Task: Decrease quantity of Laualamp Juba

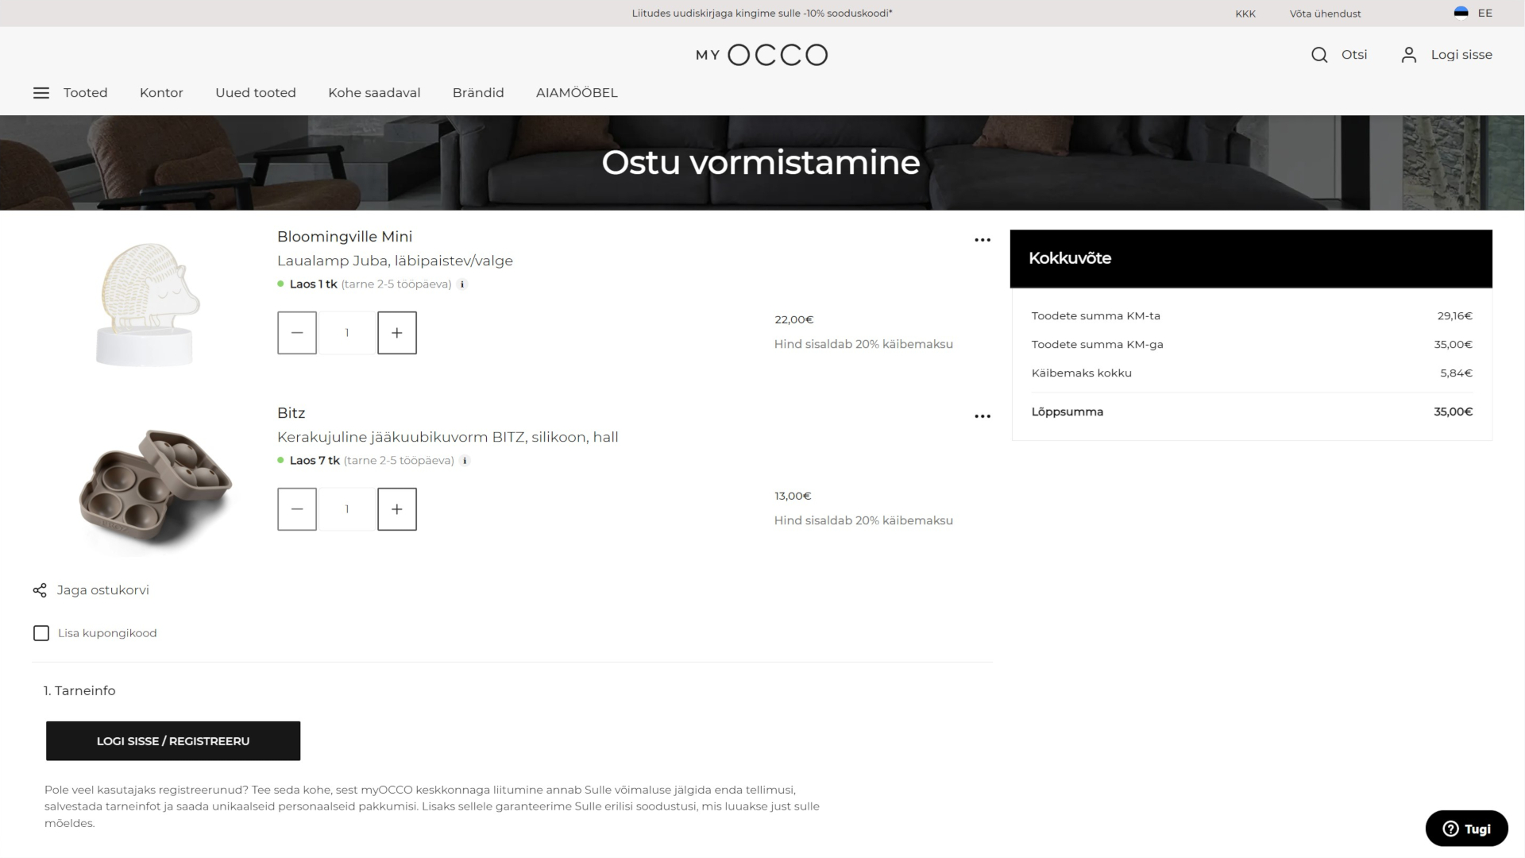Action: click(297, 333)
